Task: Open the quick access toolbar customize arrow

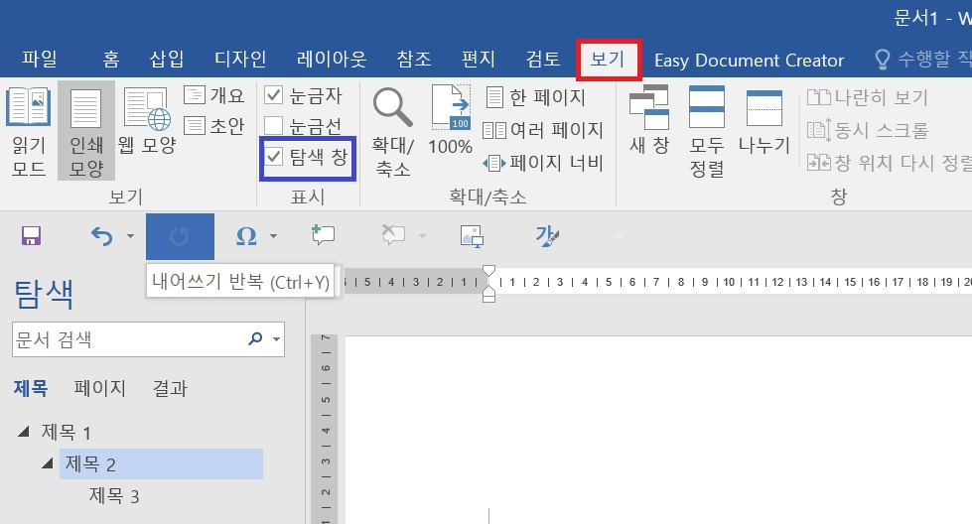Action: pos(620,236)
